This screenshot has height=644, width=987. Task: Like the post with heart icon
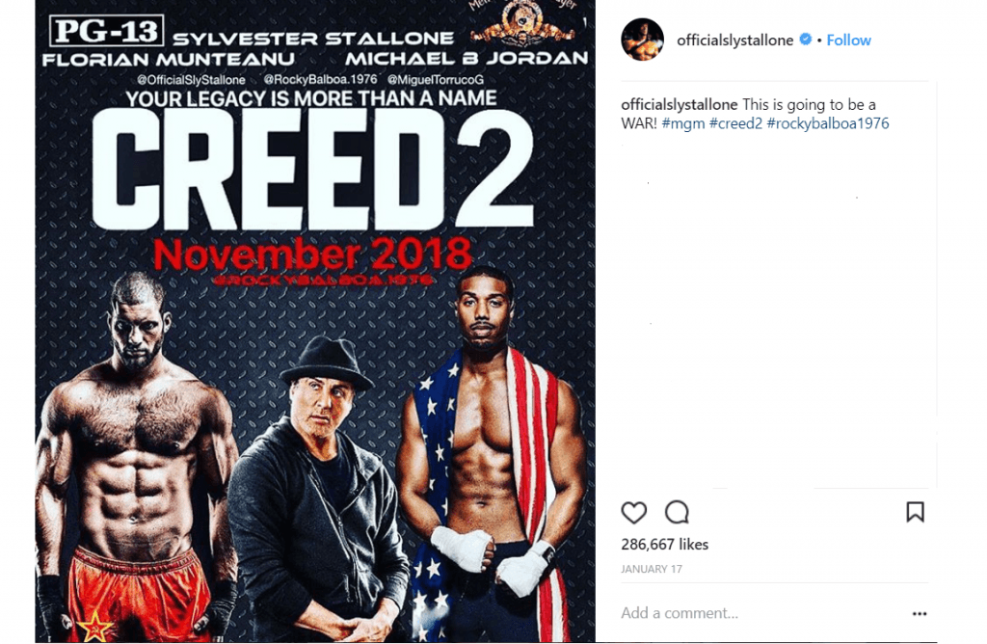tap(633, 513)
